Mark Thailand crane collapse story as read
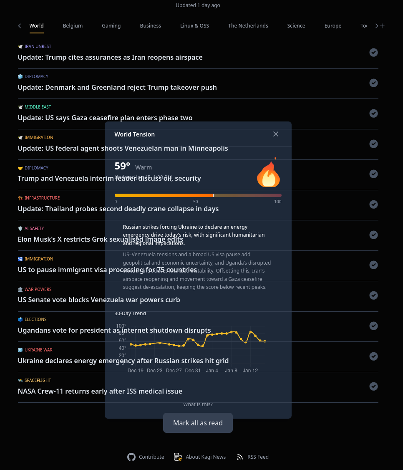Image resolution: width=403 pixels, height=470 pixels. point(374,205)
